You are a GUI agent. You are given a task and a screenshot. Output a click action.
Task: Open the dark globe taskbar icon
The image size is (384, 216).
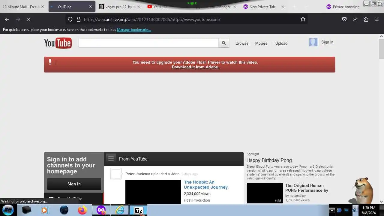click(64, 210)
